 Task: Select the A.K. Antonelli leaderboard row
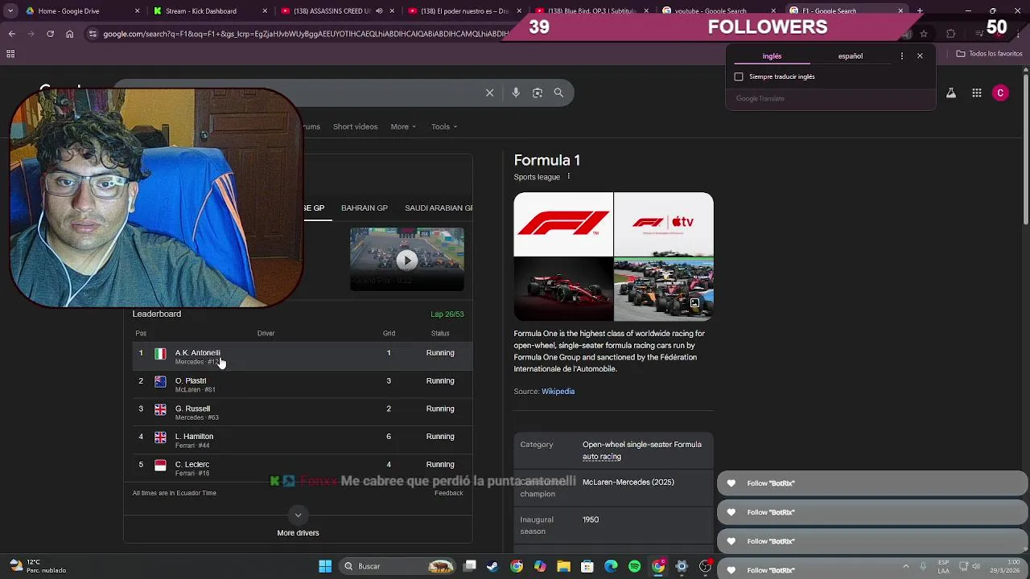pyautogui.click(x=302, y=356)
